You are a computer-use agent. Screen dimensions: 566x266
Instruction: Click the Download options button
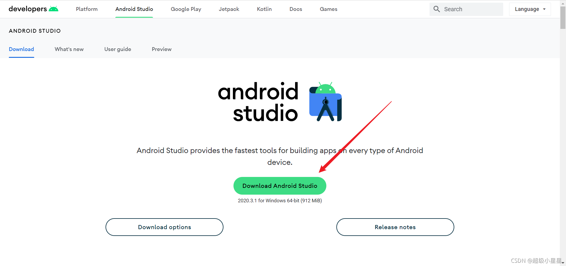tap(164, 227)
